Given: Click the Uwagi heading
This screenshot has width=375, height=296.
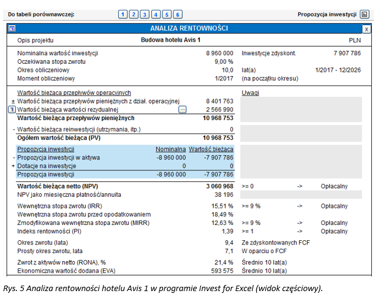Looking at the screenshot, I should pyautogui.click(x=250, y=93).
